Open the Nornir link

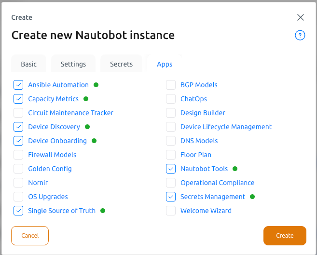38,183
